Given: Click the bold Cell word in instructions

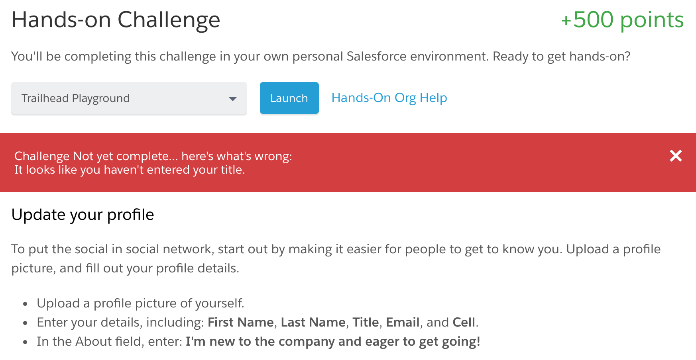Looking at the screenshot, I should (464, 322).
